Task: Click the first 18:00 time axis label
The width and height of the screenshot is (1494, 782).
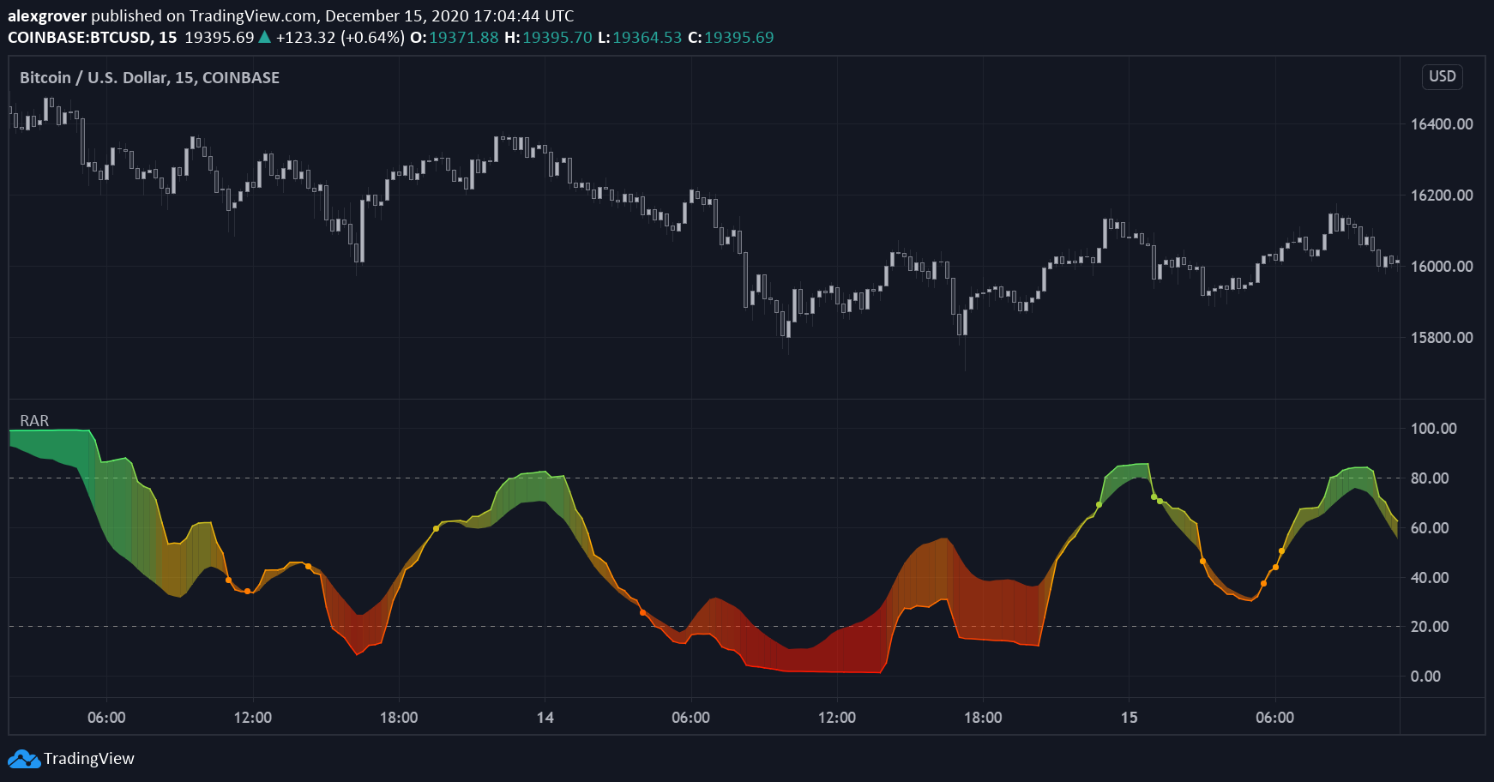Action: (x=399, y=718)
